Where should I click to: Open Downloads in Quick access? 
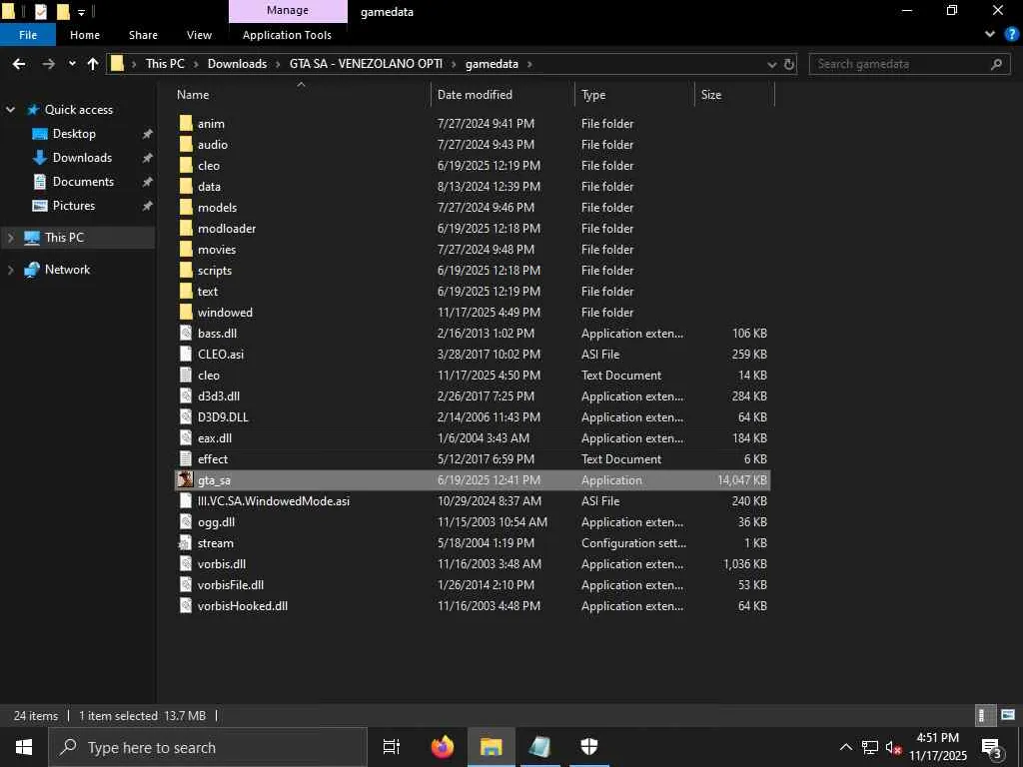(x=82, y=158)
